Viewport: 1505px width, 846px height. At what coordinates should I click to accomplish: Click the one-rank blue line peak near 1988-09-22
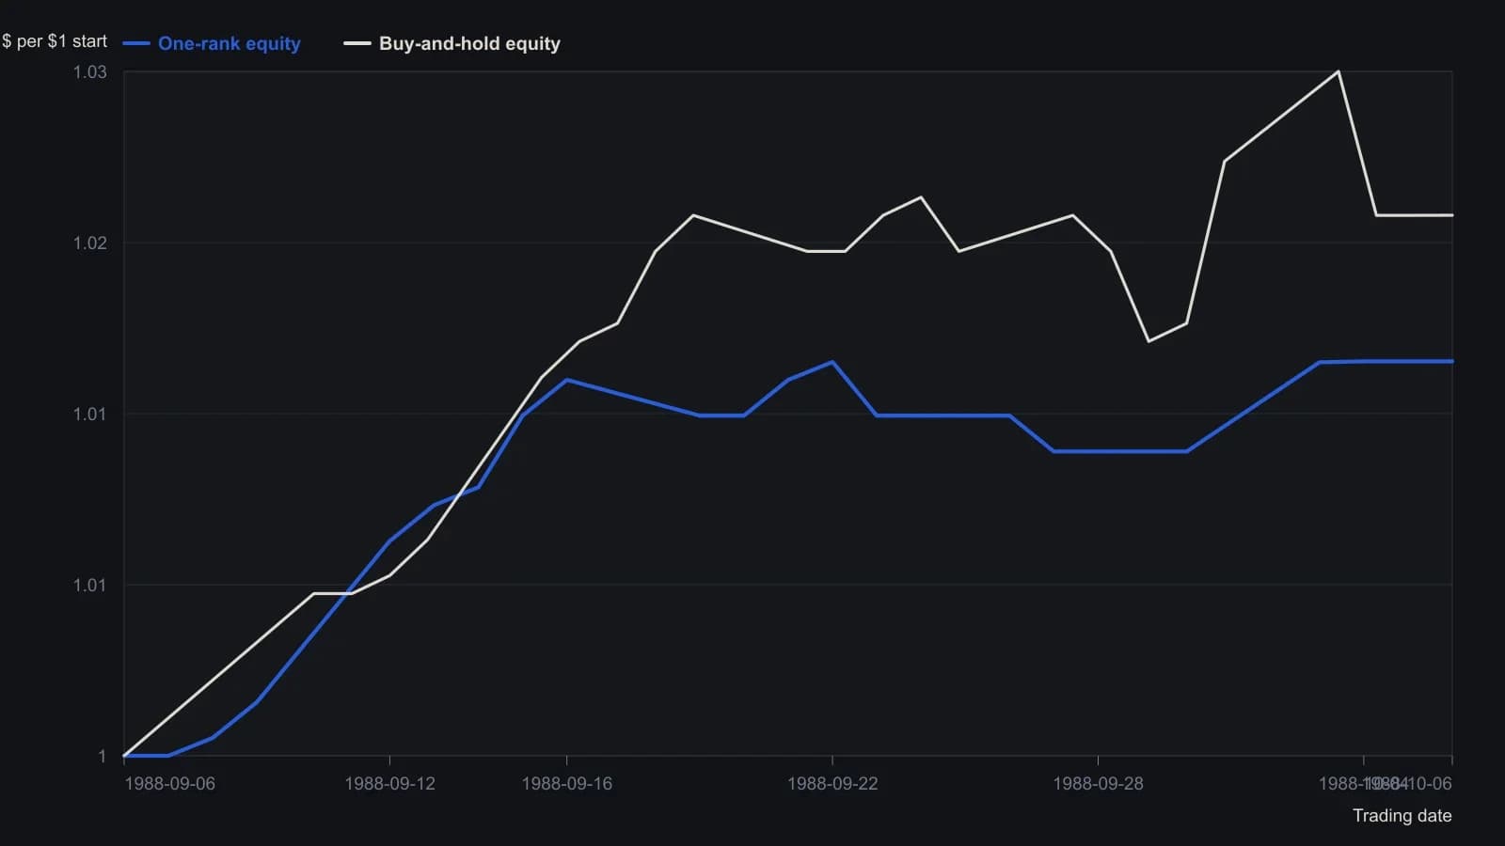[x=832, y=362]
